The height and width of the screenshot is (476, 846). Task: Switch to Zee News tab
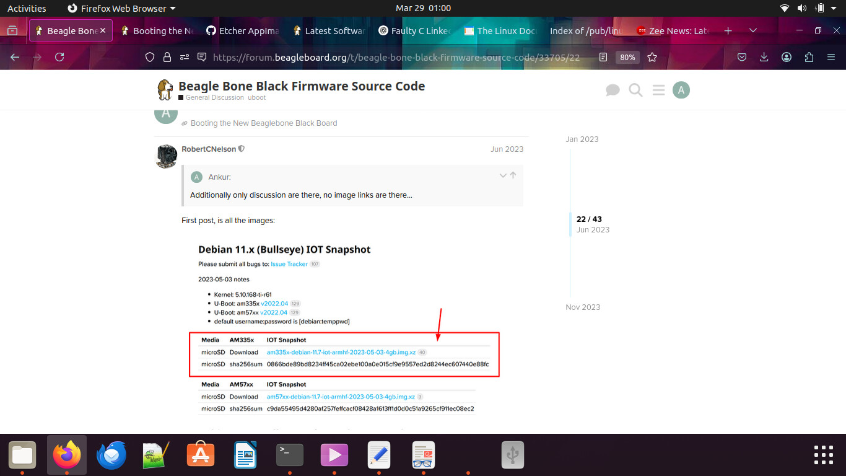[673, 30]
